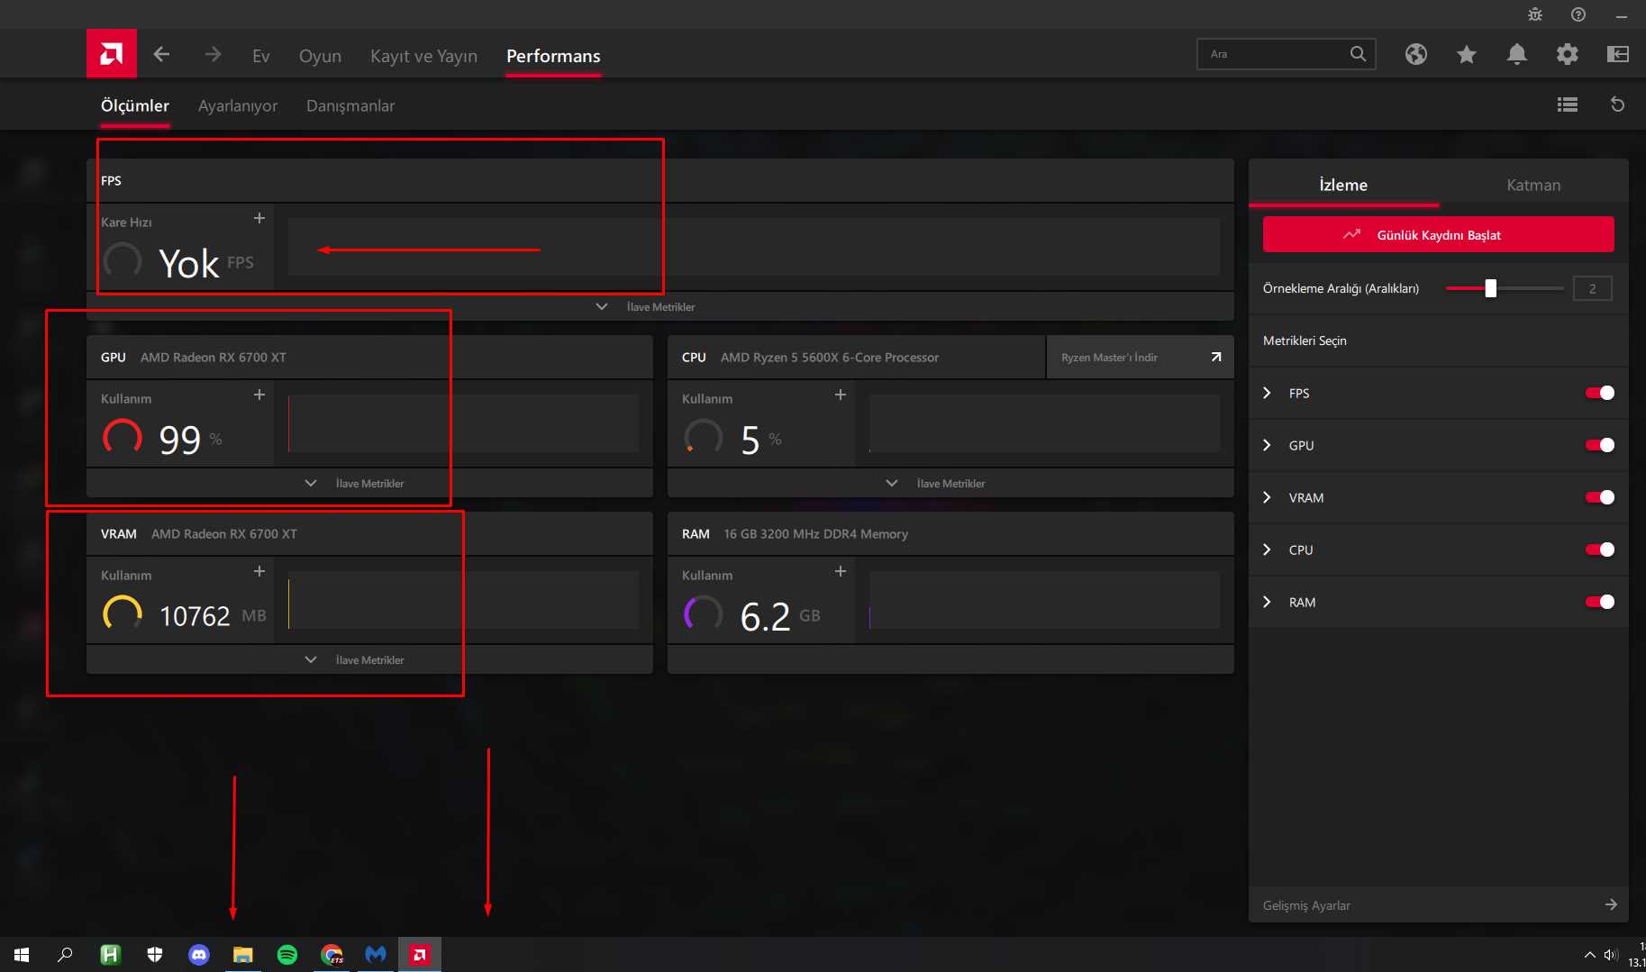Open the web browser globe icon
This screenshot has width=1646, height=972.
(1416, 54)
